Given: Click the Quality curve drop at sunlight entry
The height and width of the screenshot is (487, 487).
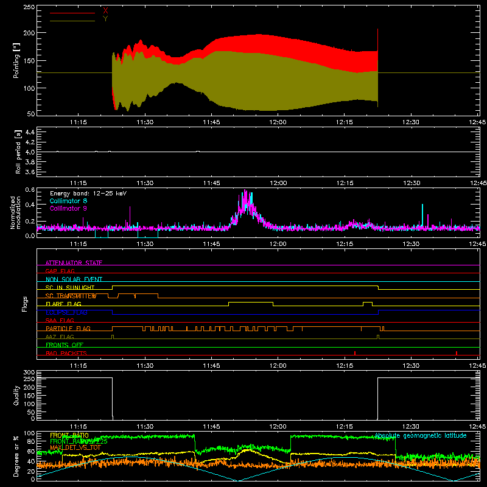Looking at the screenshot, I should [x=112, y=398].
